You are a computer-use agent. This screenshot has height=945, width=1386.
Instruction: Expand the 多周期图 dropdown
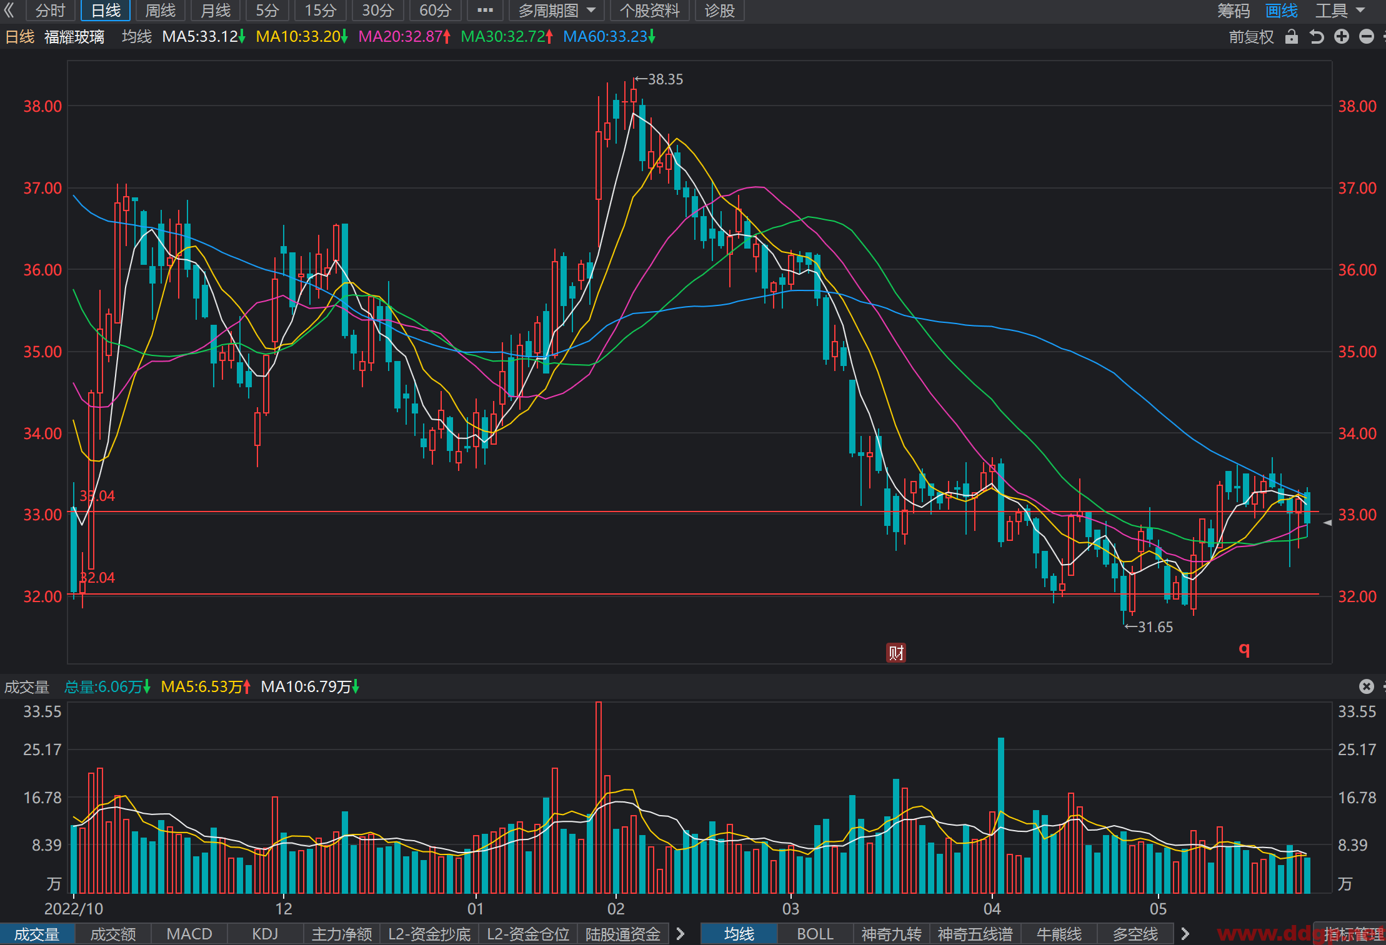[x=557, y=10]
